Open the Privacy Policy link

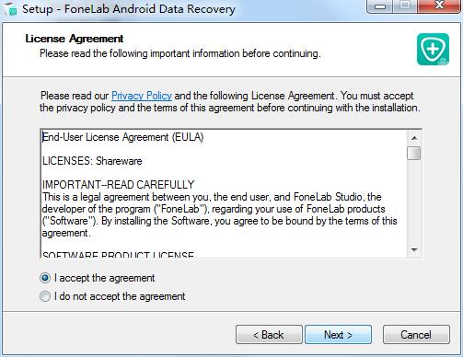[142, 96]
